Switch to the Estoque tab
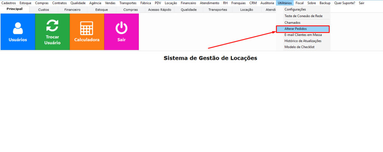Image resolution: width=383 pixels, height=152 pixels. 101,10
